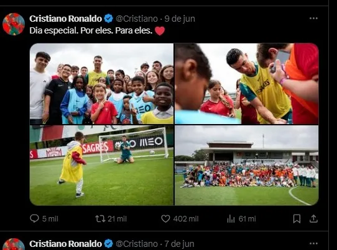Click the reply icon showing 5 mil

tap(34, 218)
